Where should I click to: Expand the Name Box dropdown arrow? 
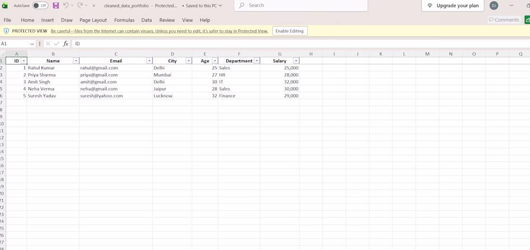pyautogui.click(x=32, y=44)
